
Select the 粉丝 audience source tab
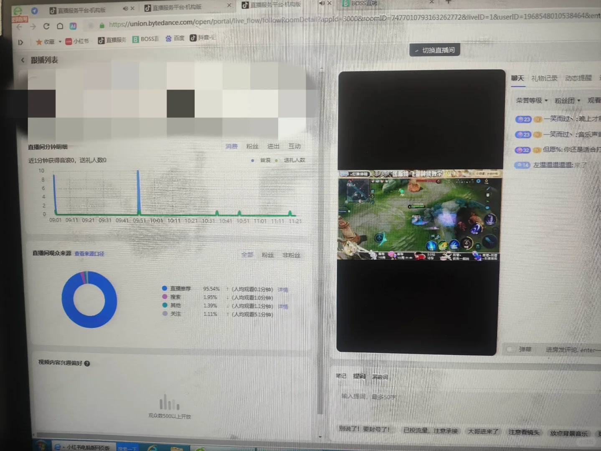(268, 255)
